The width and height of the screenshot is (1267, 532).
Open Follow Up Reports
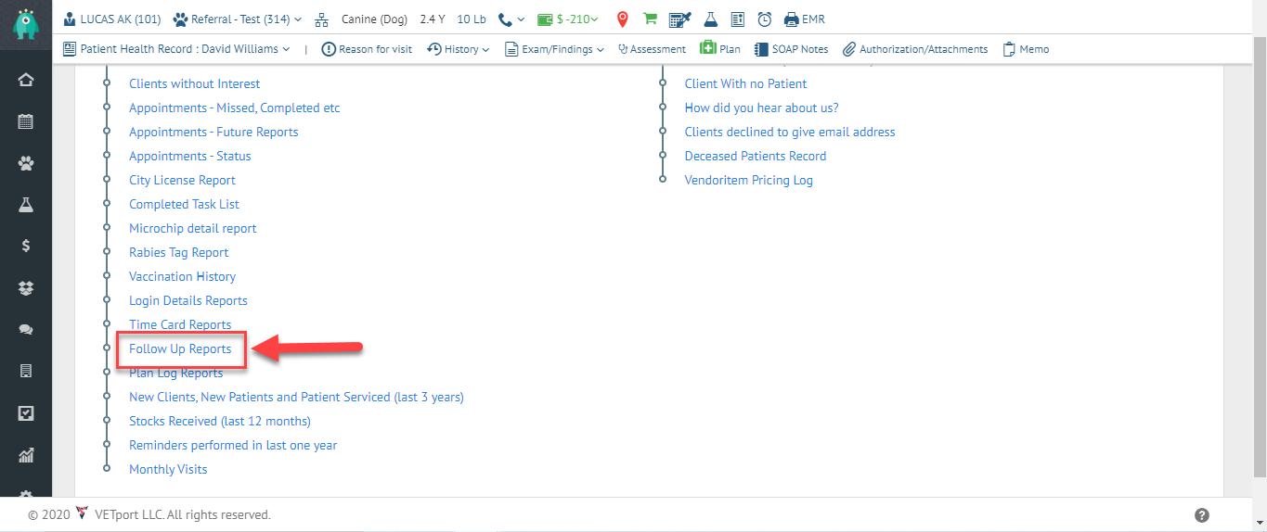[180, 348]
